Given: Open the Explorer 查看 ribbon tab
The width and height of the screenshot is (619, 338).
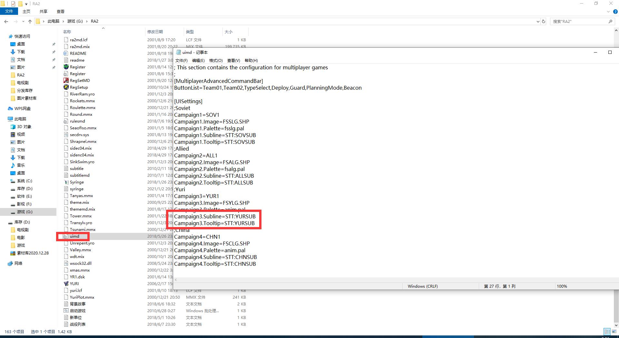Looking at the screenshot, I should coord(60,11).
